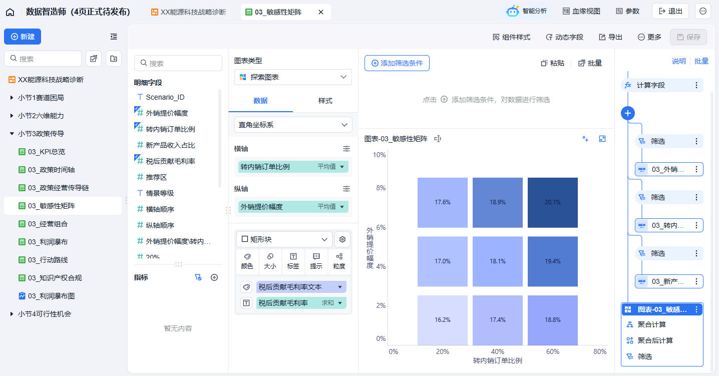Rename the chart via the icon after 图表-03_敏感性矩阵
This screenshot has width=719, height=376.
tap(438, 139)
